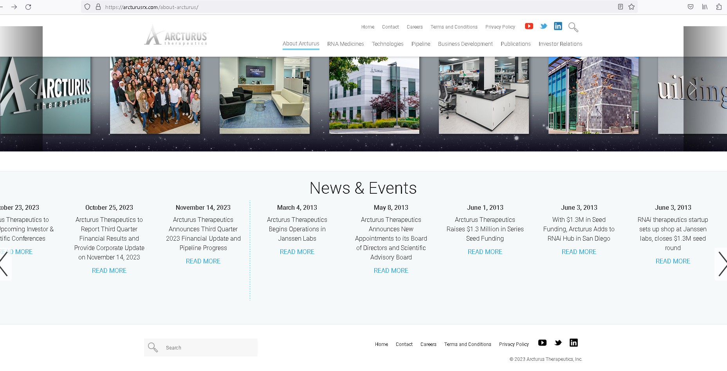Read more on May 8, 2013 news

pyautogui.click(x=391, y=270)
